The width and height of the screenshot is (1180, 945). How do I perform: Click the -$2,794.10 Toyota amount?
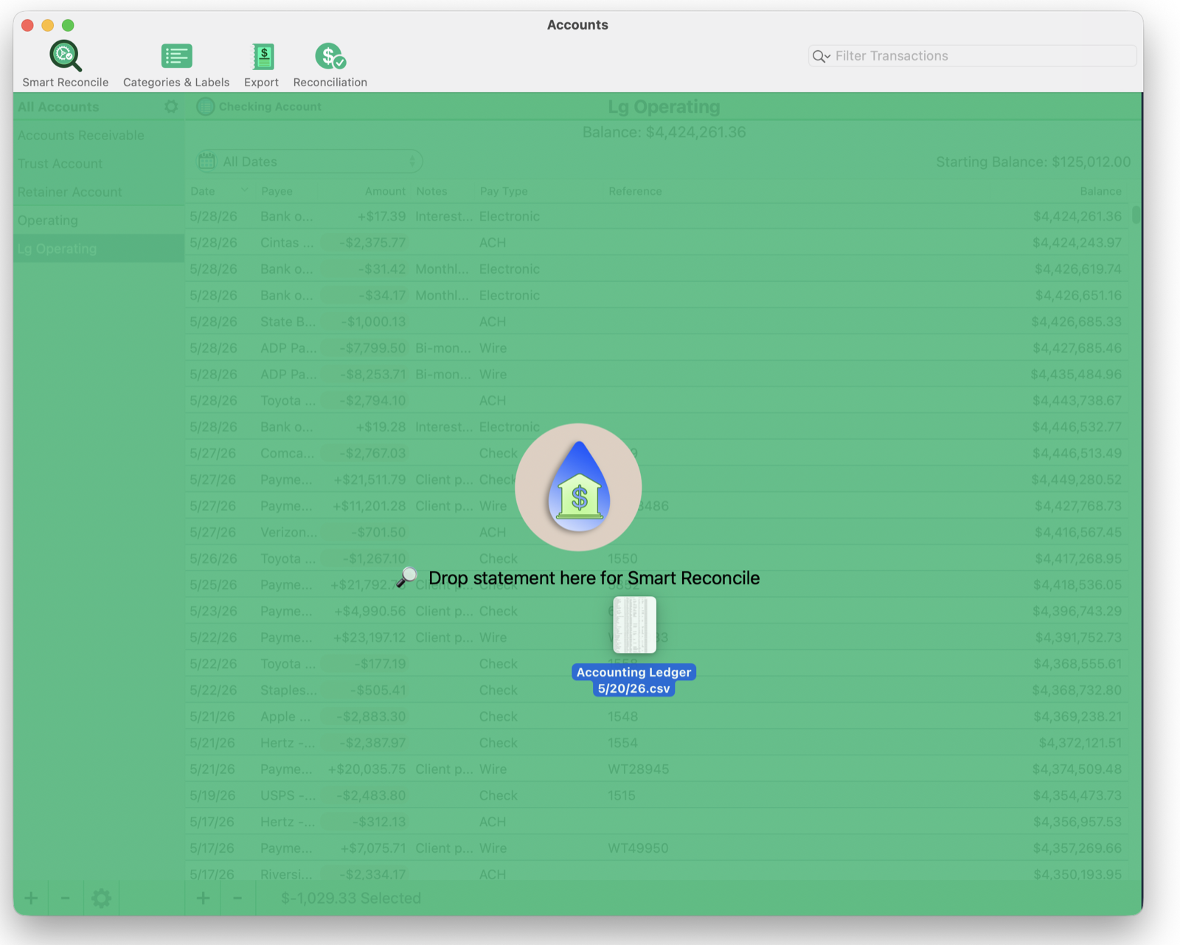coord(372,401)
